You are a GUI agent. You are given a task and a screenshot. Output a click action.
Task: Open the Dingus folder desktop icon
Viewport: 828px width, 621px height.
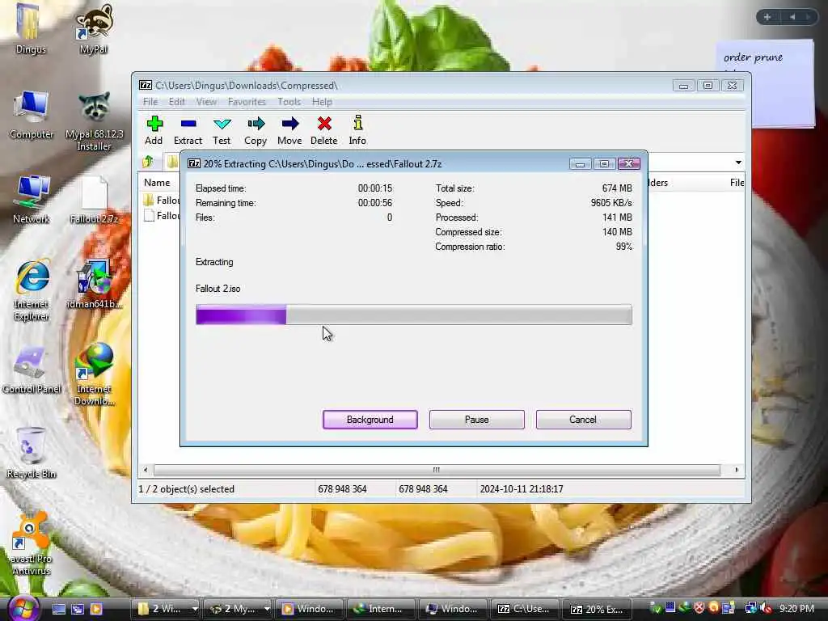coord(30,28)
